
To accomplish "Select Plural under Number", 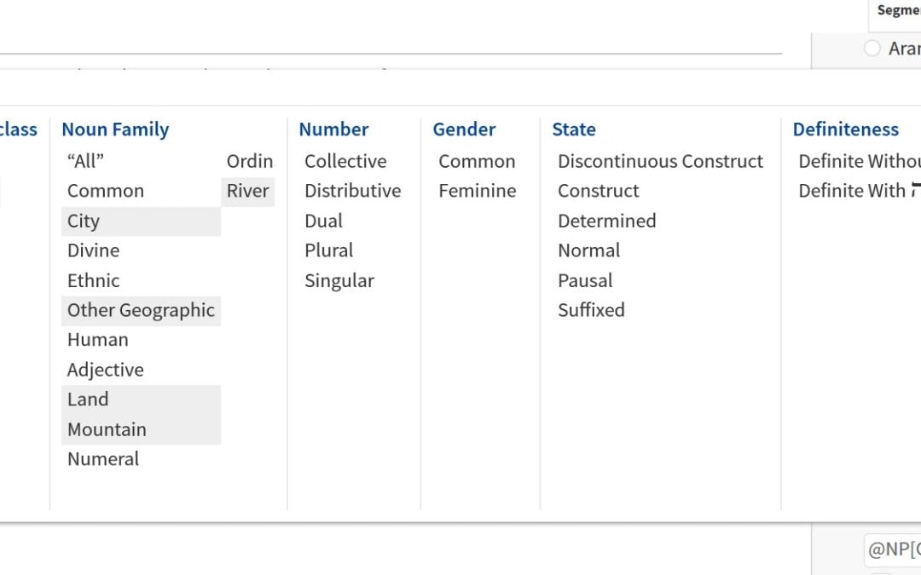I will coord(329,250).
